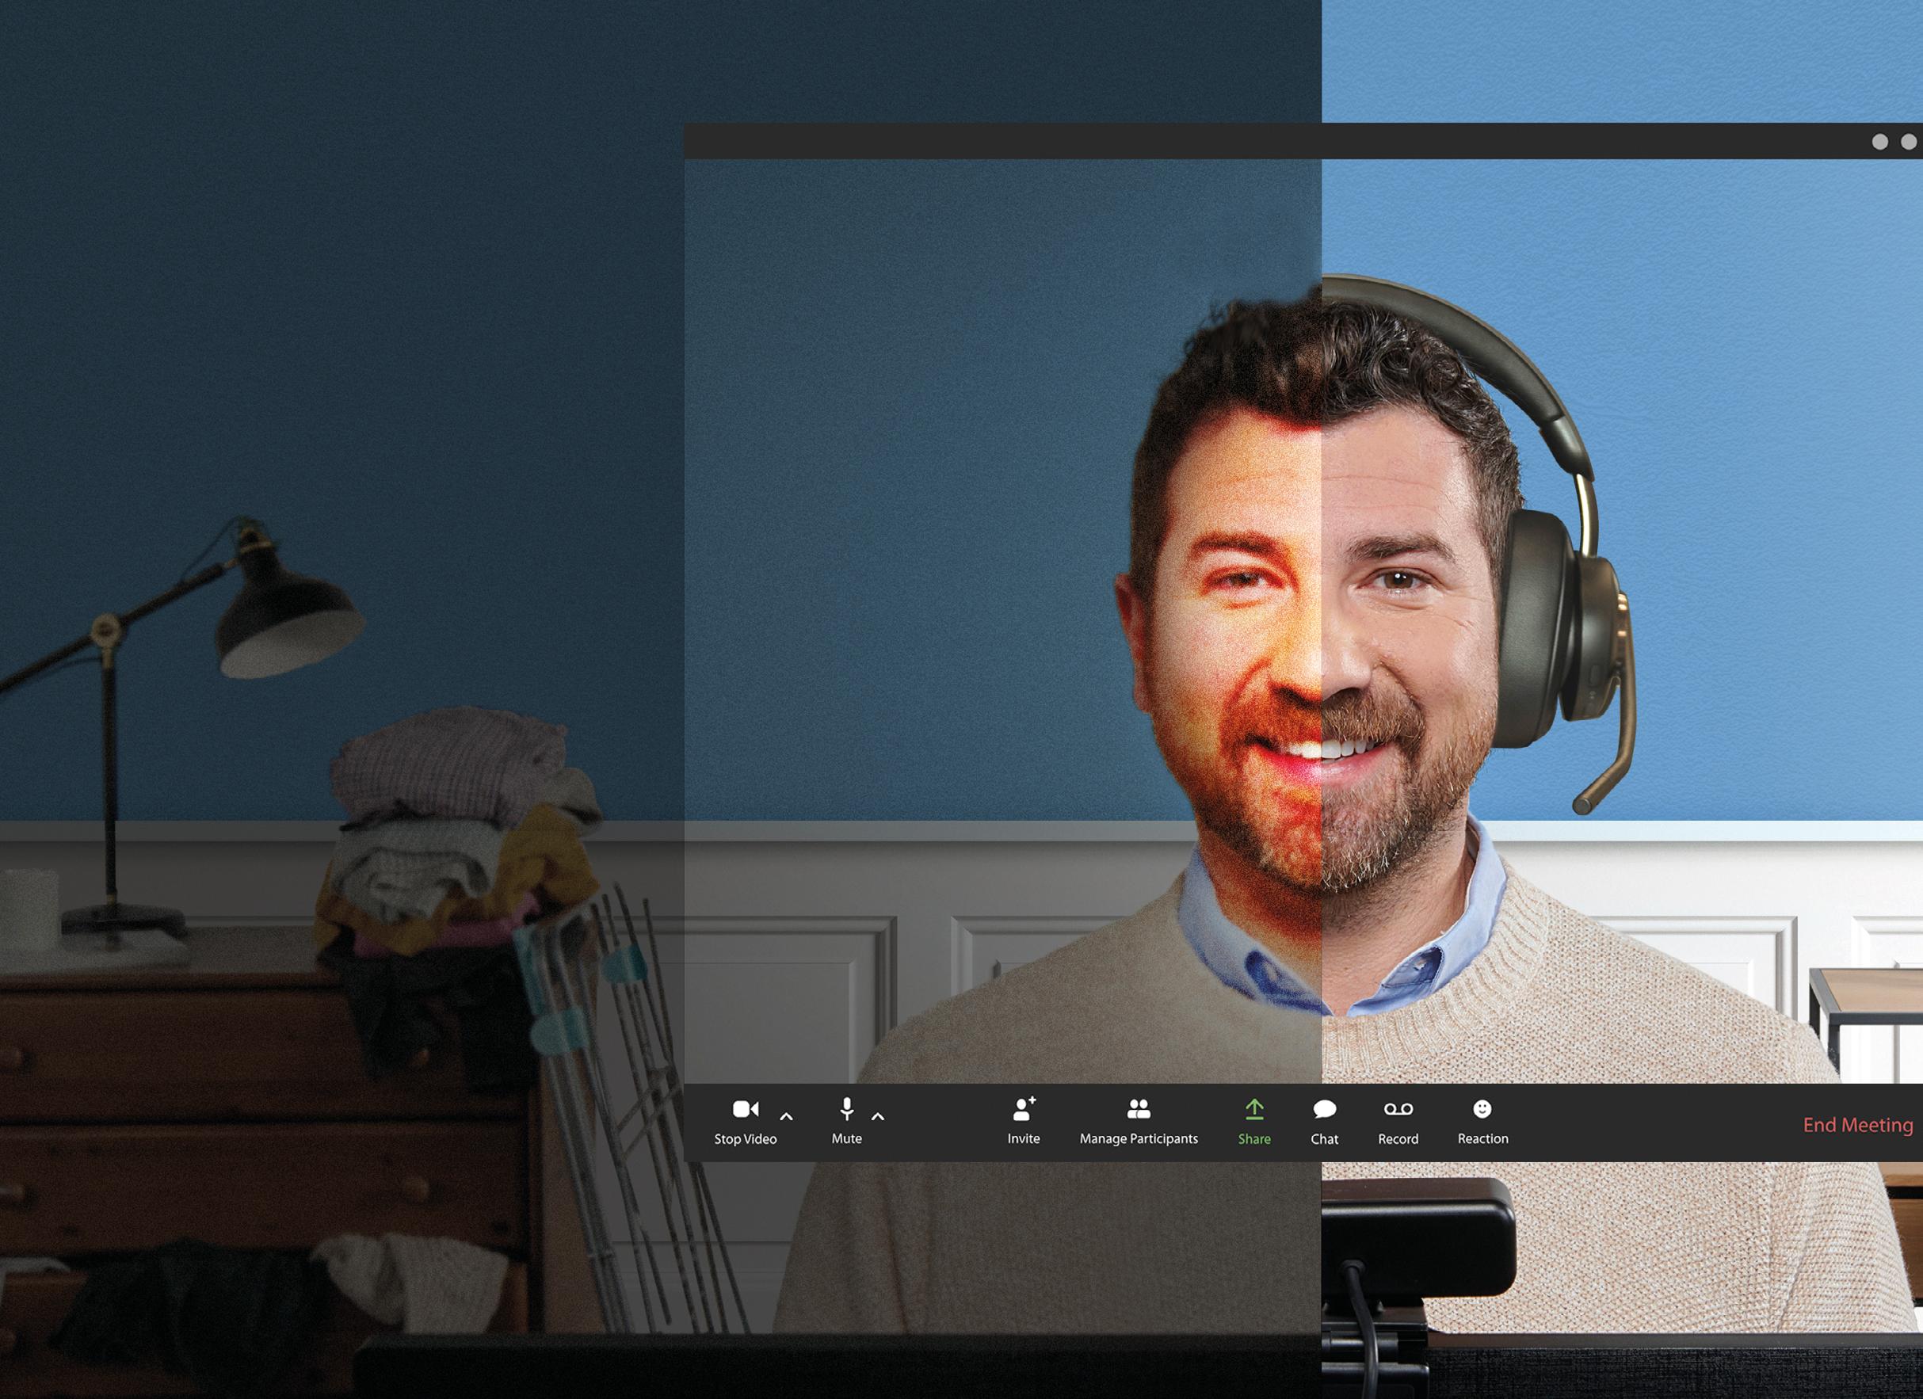Click the 'Reaction' text label
Image resolution: width=1923 pixels, height=1399 pixels.
tap(1482, 1138)
